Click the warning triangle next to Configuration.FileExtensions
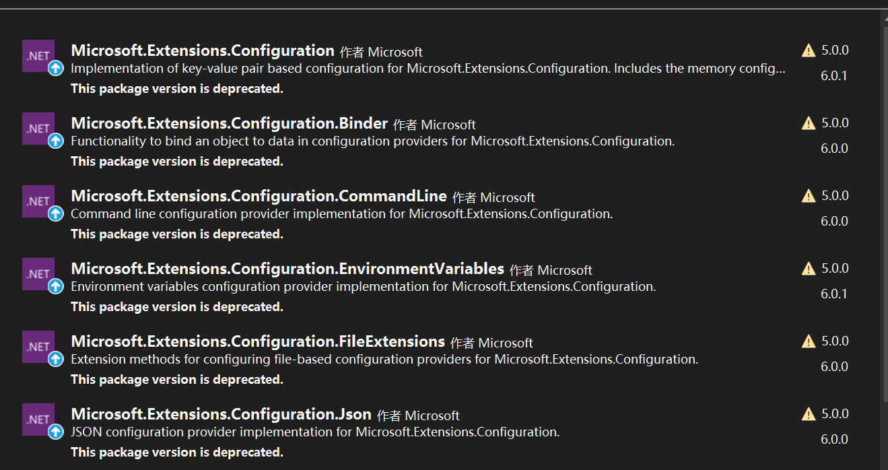The width and height of the screenshot is (888, 470). click(x=809, y=341)
